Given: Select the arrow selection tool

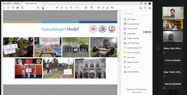Looking at the screenshot, I should 57,8.
